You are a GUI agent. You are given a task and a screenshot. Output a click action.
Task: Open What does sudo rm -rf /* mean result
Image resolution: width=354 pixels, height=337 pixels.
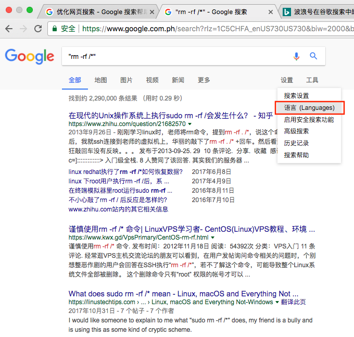coord(183,294)
